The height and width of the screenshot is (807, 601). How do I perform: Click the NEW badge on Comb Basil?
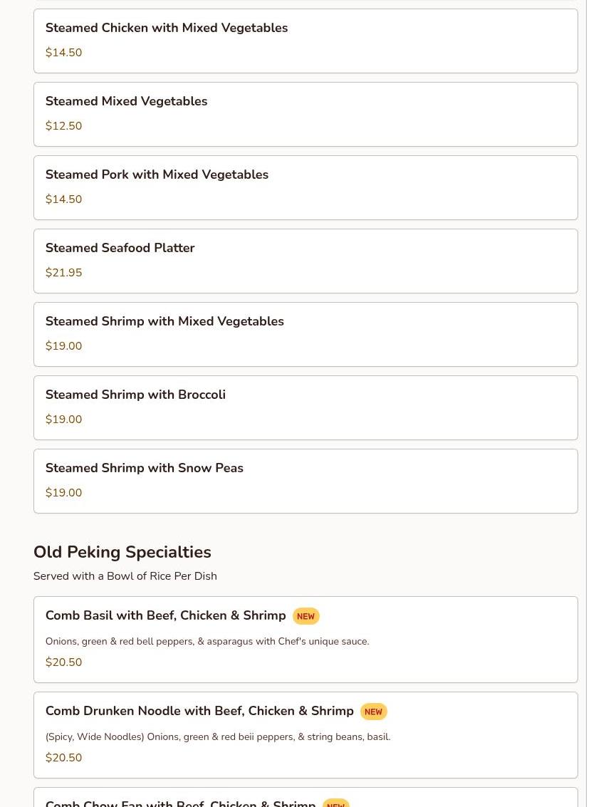(x=305, y=617)
